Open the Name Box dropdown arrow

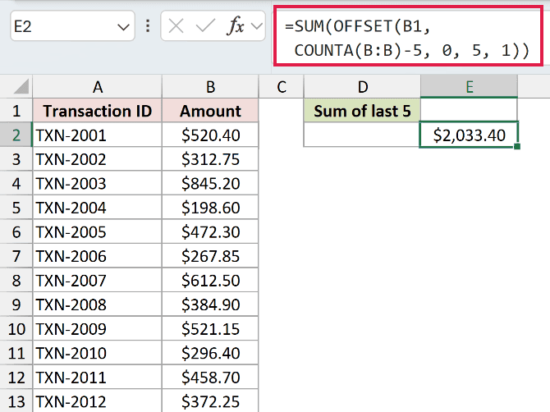click(123, 26)
